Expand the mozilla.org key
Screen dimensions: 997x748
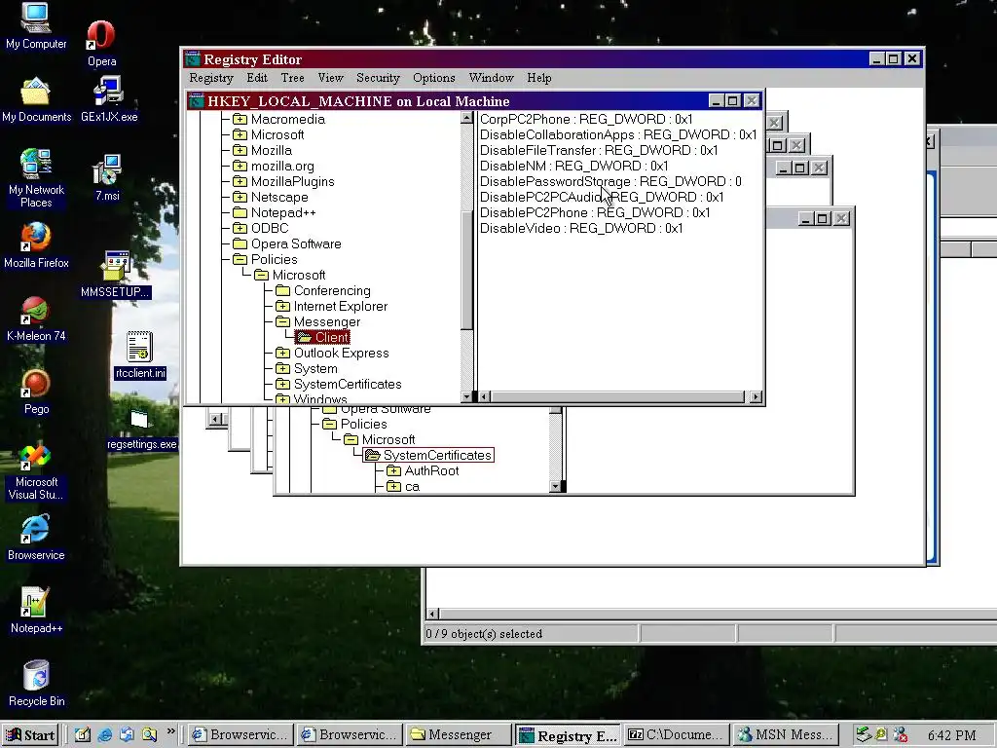click(x=240, y=166)
